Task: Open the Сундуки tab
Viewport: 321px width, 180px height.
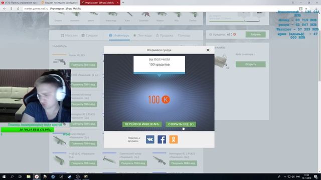Action: (90, 35)
